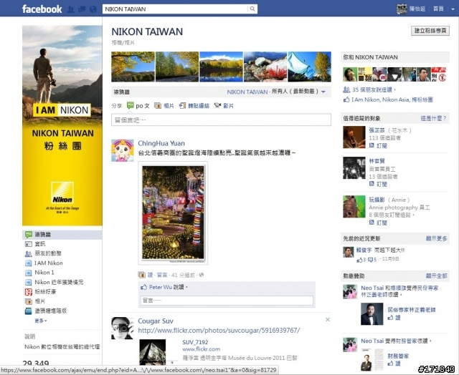This screenshot has height=375, width=459.
Task: Open '35 friends like this' link
Action: point(374,90)
